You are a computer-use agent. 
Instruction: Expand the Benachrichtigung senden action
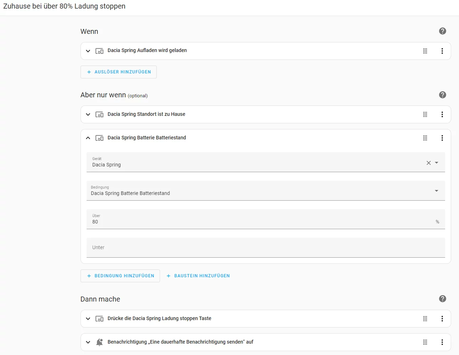(x=88, y=342)
